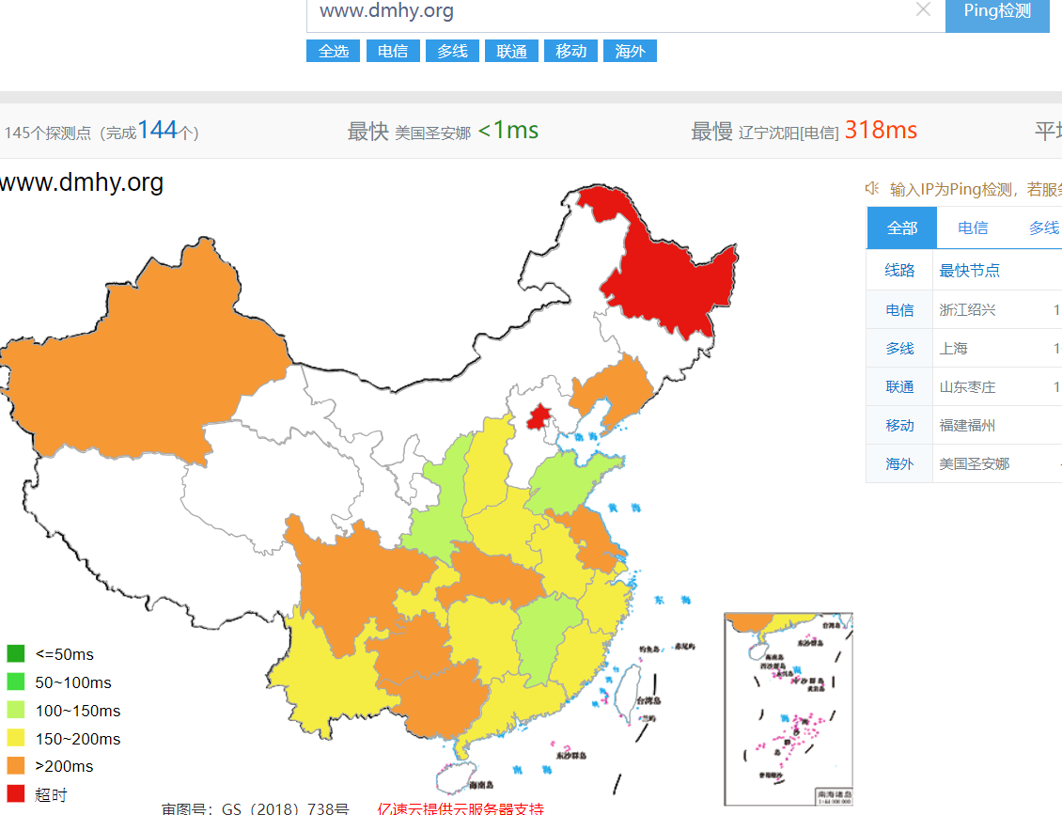
Task: Switch to the 电信 tab in table
Action: 973,228
